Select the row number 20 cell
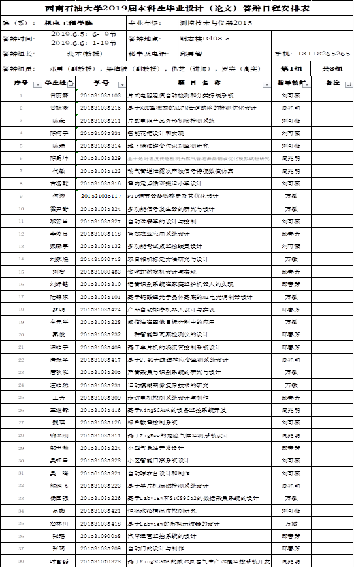Image resolution: width=354 pixels, height=568 pixels. point(21,334)
